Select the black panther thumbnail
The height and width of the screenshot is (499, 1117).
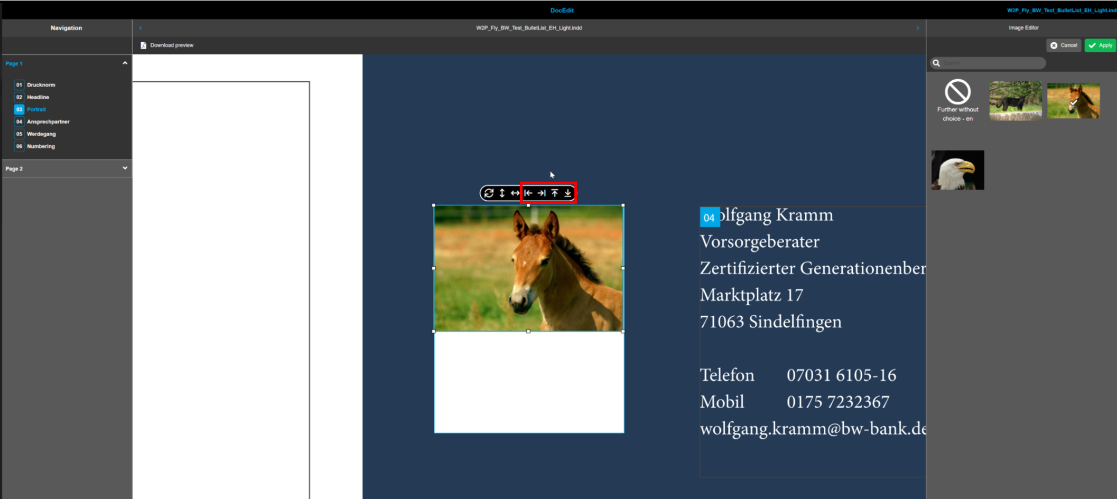click(1016, 101)
